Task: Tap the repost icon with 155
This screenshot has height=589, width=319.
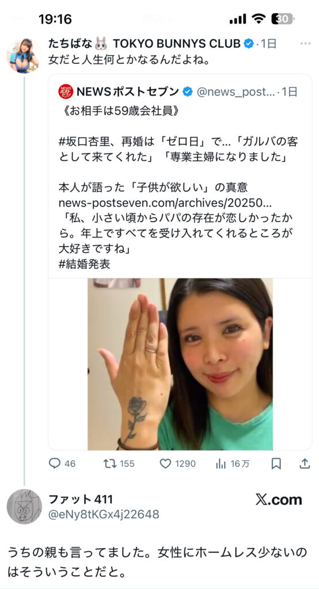Action: pos(119,464)
